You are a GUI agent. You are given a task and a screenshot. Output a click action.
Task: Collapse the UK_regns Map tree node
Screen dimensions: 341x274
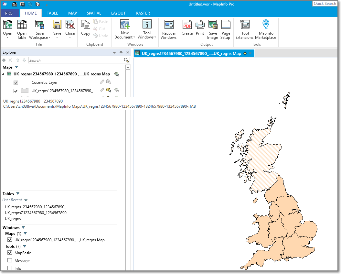click(3, 74)
